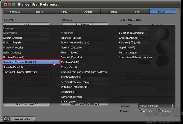The width and height of the screenshot is (183, 124).
Task: Open the Themes tab
Action: [113, 12]
